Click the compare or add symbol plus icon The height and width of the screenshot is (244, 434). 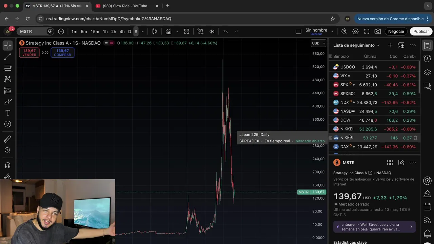(61, 32)
